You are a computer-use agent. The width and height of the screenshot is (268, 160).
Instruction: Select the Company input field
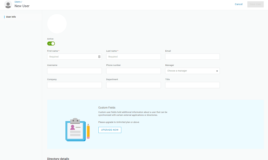point(74,85)
